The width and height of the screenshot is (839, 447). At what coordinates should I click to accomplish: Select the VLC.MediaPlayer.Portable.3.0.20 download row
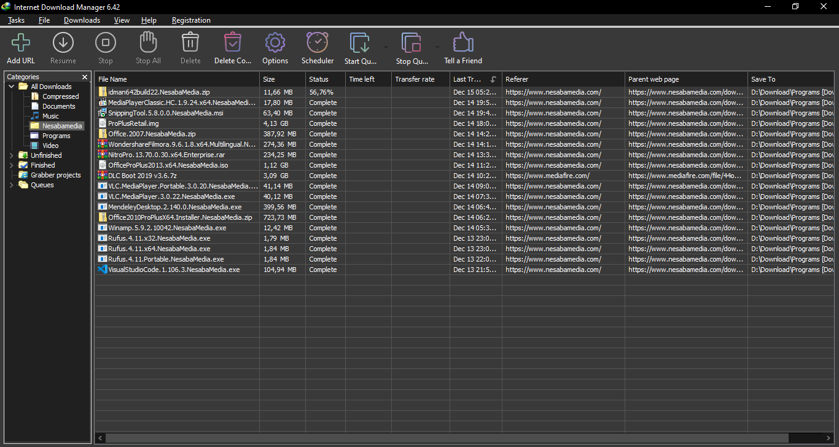tap(464, 186)
